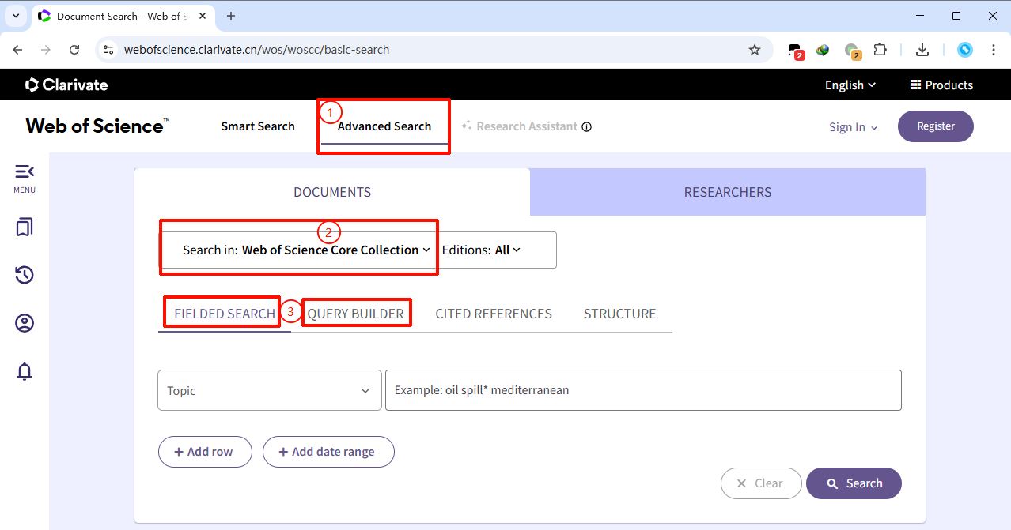The width and height of the screenshot is (1011, 530).
Task: Click the Add date range button
Action: coord(328,452)
